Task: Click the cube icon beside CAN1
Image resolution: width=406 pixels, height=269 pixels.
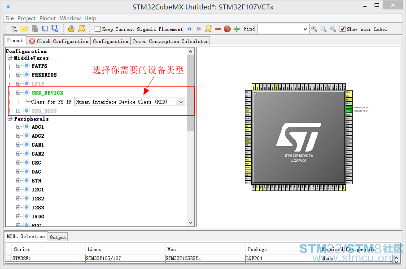Action: click(x=26, y=144)
